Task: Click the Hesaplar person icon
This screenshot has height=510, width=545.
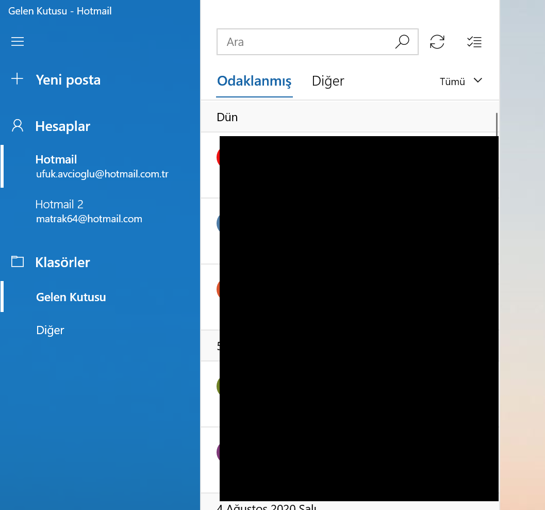Action: (18, 125)
